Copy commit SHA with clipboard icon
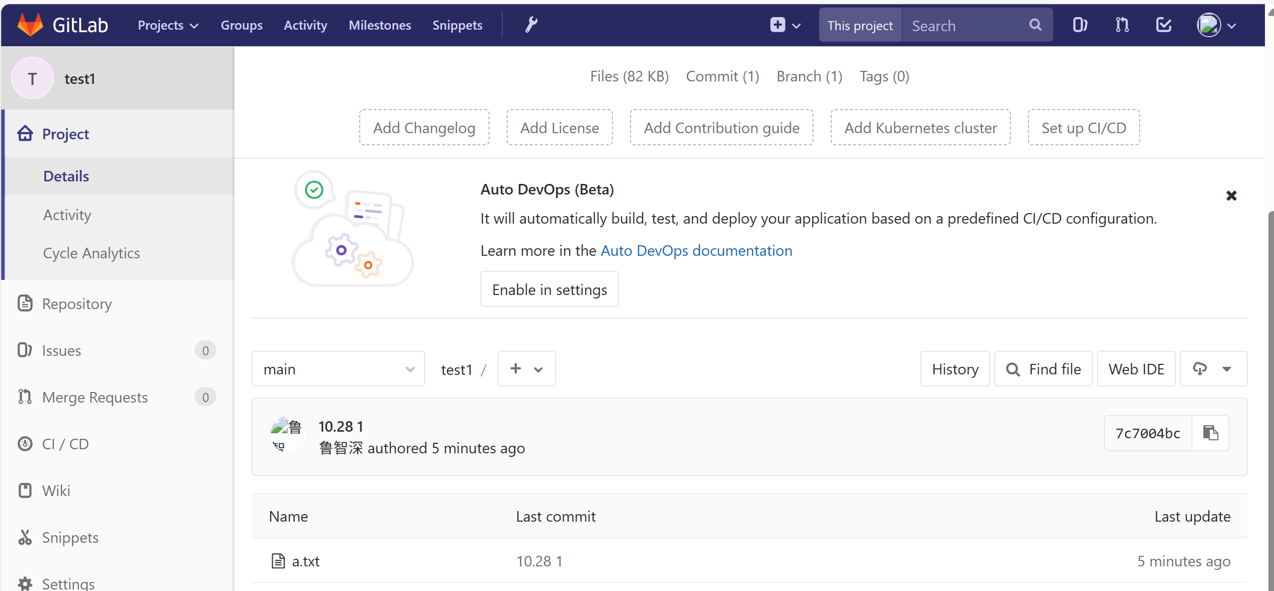1274x591 pixels. (1210, 433)
